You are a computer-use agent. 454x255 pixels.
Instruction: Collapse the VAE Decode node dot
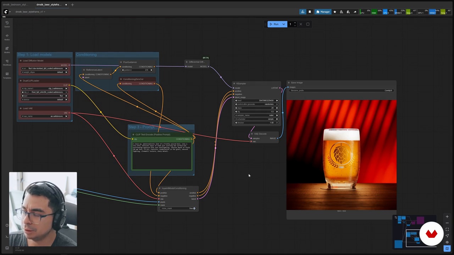252,134
